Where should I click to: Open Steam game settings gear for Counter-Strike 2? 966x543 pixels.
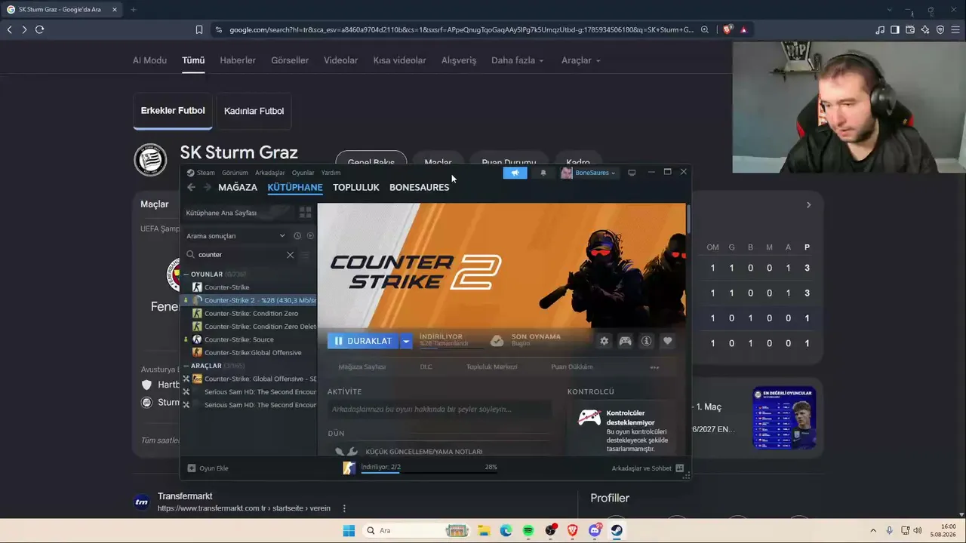click(x=604, y=341)
